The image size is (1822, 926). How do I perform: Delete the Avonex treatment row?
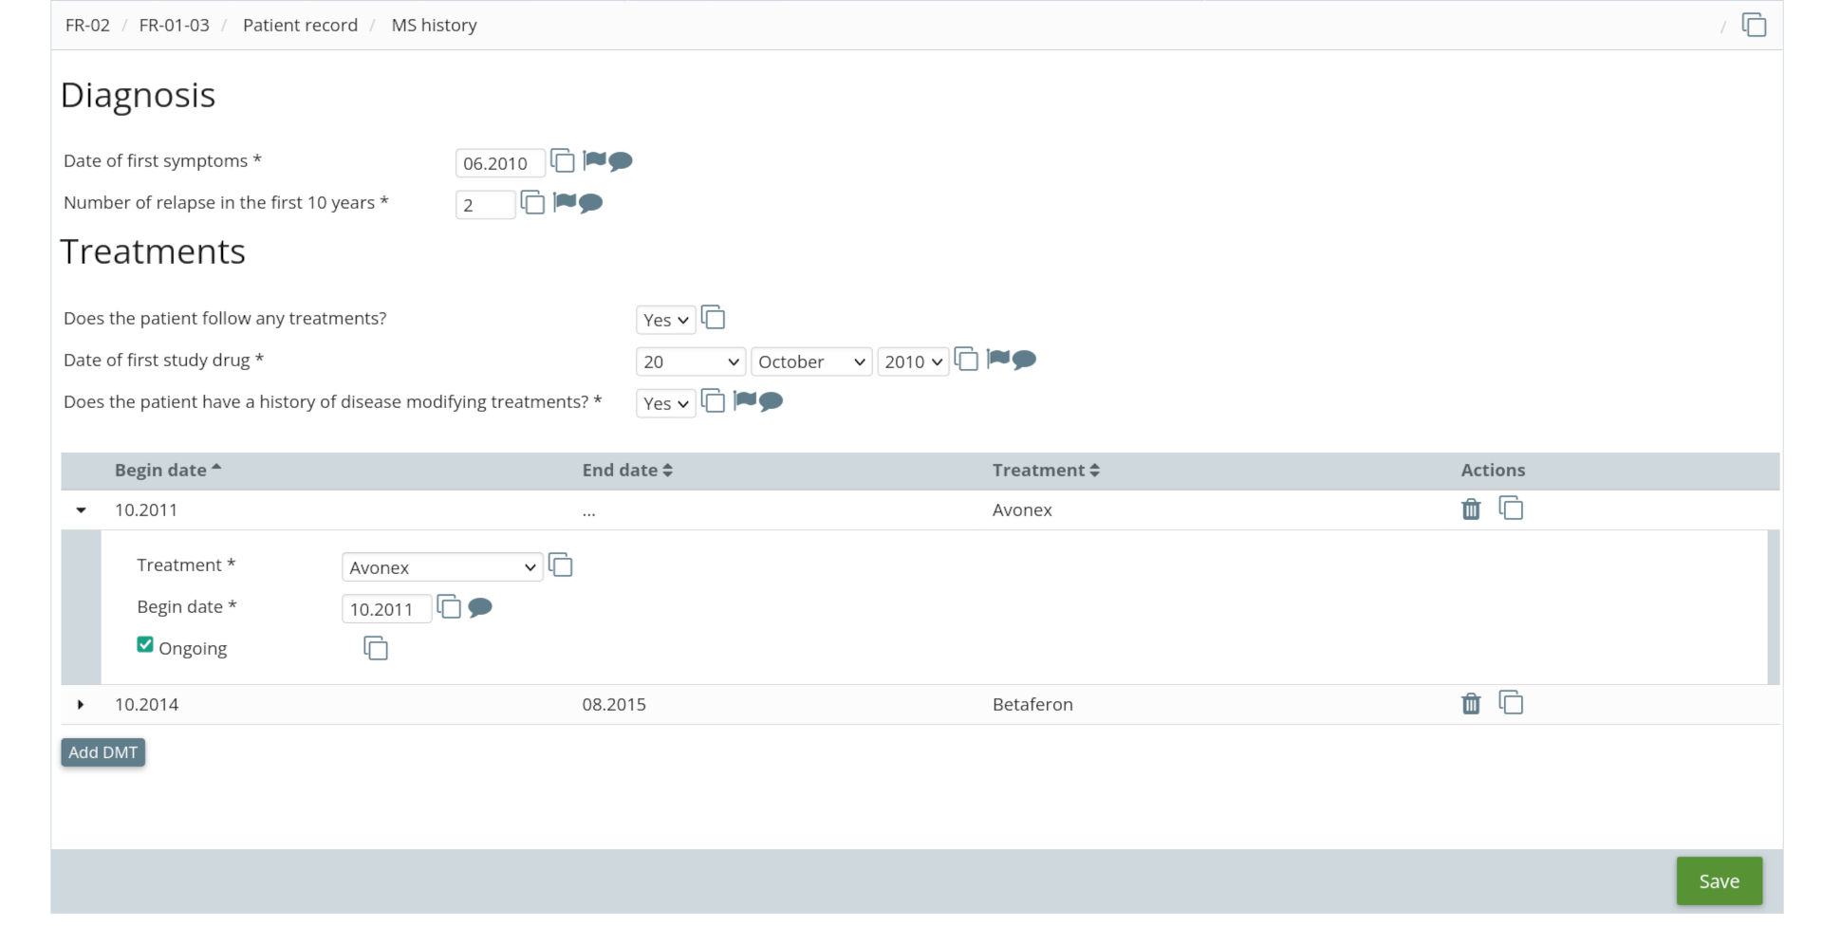coord(1471,509)
